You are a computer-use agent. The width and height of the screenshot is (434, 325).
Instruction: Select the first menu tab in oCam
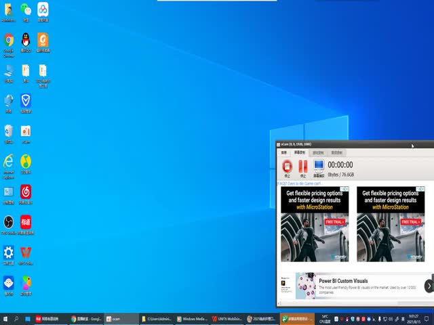point(284,152)
